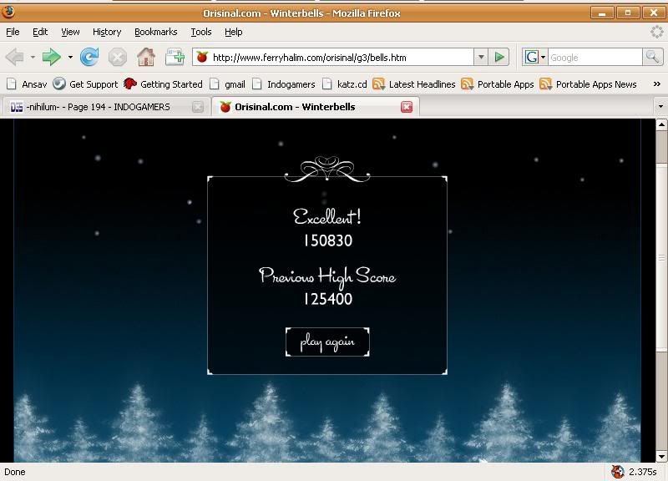Open the Indogamers bookmark

[x=284, y=84]
